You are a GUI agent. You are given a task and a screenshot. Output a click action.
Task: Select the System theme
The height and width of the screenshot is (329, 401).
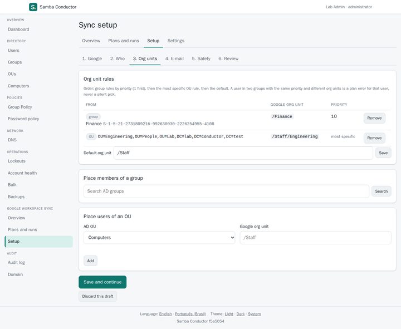pyautogui.click(x=254, y=314)
